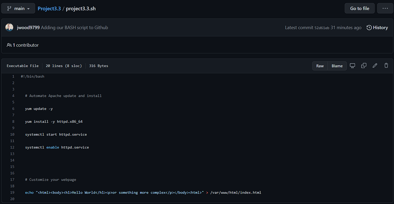Click the 'Executable File' label

click(x=23, y=66)
